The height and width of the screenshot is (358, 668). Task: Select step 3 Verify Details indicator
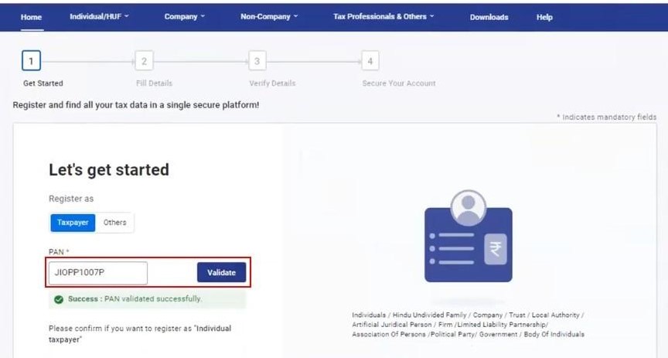point(257,61)
